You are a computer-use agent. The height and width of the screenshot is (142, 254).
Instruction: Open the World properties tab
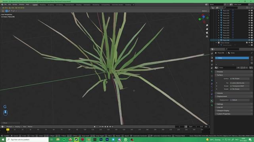tap(212, 71)
